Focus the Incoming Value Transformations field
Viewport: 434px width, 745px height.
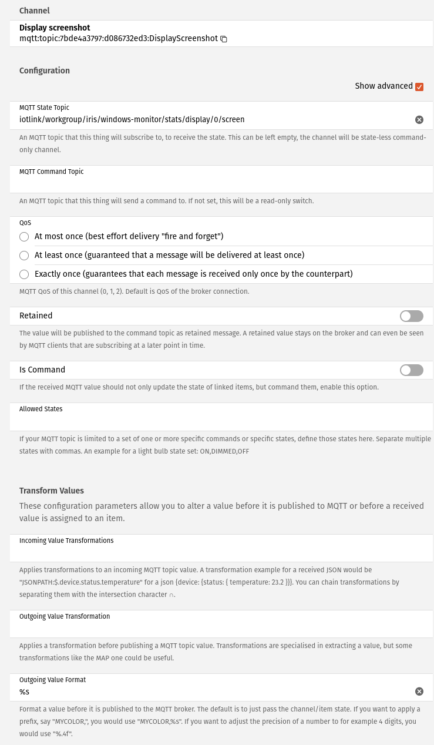pos(217,553)
